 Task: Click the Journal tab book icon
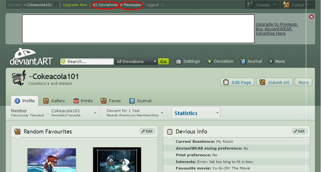click(132, 101)
